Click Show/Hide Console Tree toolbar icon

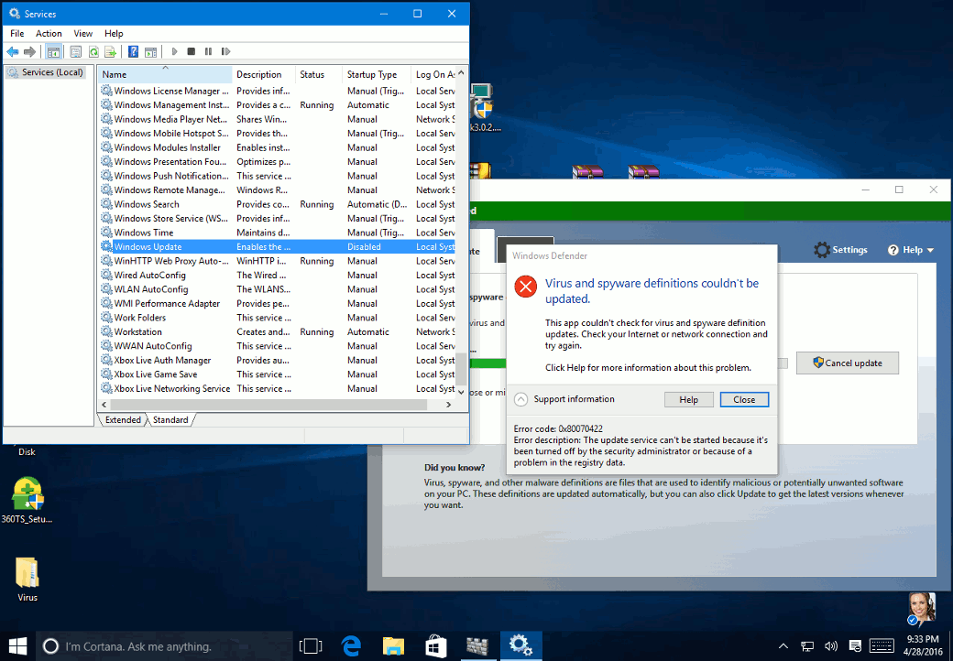(54, 51)
